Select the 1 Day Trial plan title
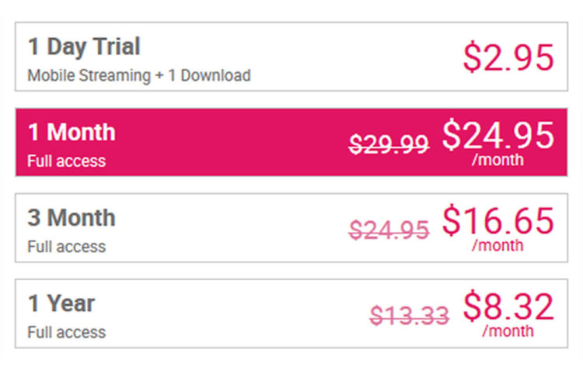This screenshot has height=388, width=583. (x=84, y=47)
